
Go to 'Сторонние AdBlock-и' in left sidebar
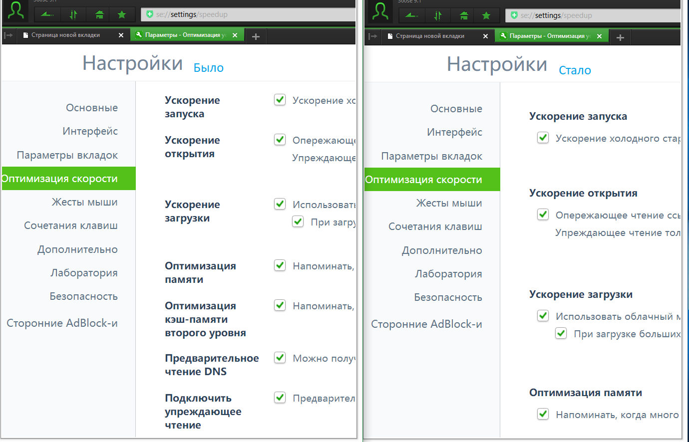click(x=62, y=323)
